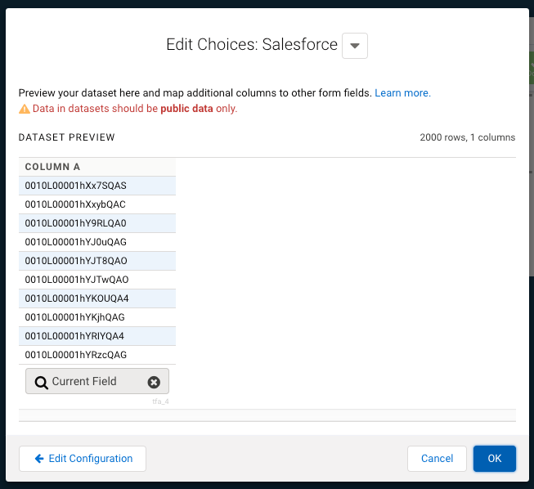The width and height of the screenshot is (534, 489).
Task: Open the Salesforce dataset dropdown arrow
Action: coord(354,46)
